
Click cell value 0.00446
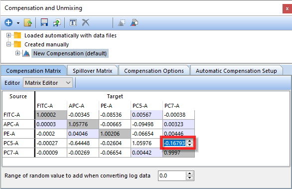pos(178,133)
